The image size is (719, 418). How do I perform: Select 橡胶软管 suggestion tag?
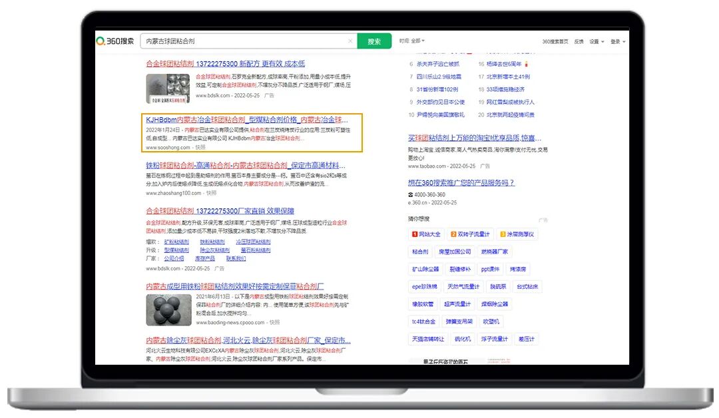[423, 304]
